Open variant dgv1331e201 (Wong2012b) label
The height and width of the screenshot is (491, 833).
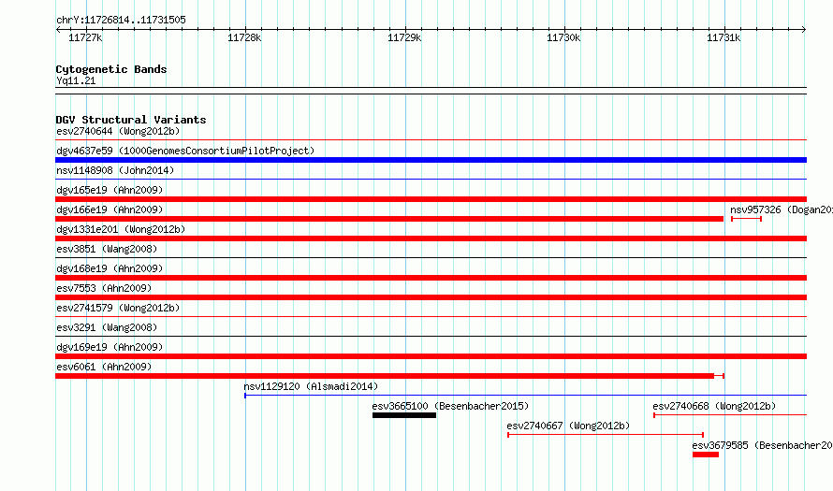tap(121, 229)
